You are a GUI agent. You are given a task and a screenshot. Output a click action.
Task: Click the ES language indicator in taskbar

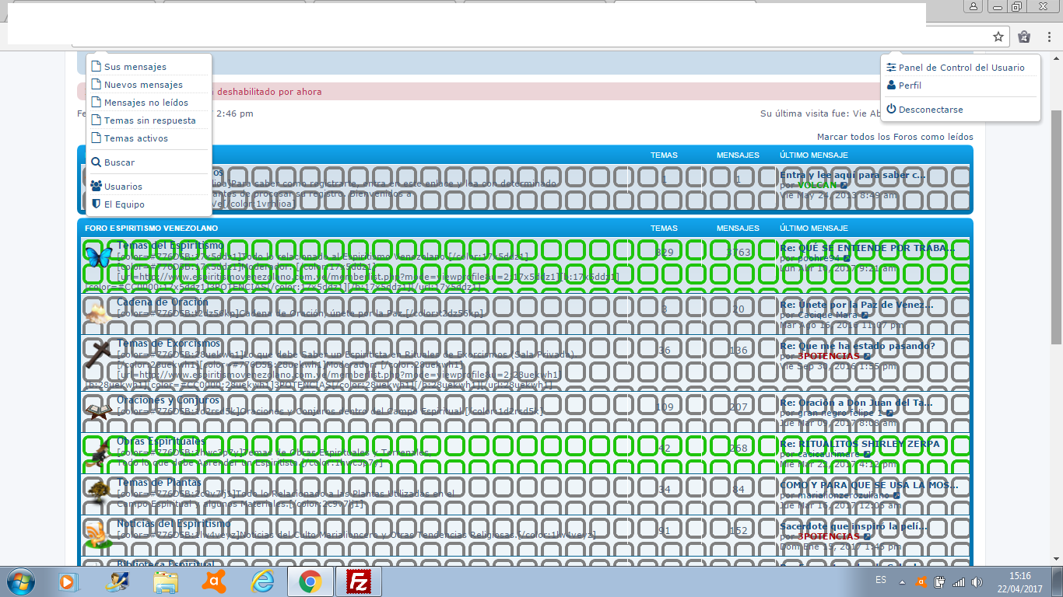tap(881, 581)
